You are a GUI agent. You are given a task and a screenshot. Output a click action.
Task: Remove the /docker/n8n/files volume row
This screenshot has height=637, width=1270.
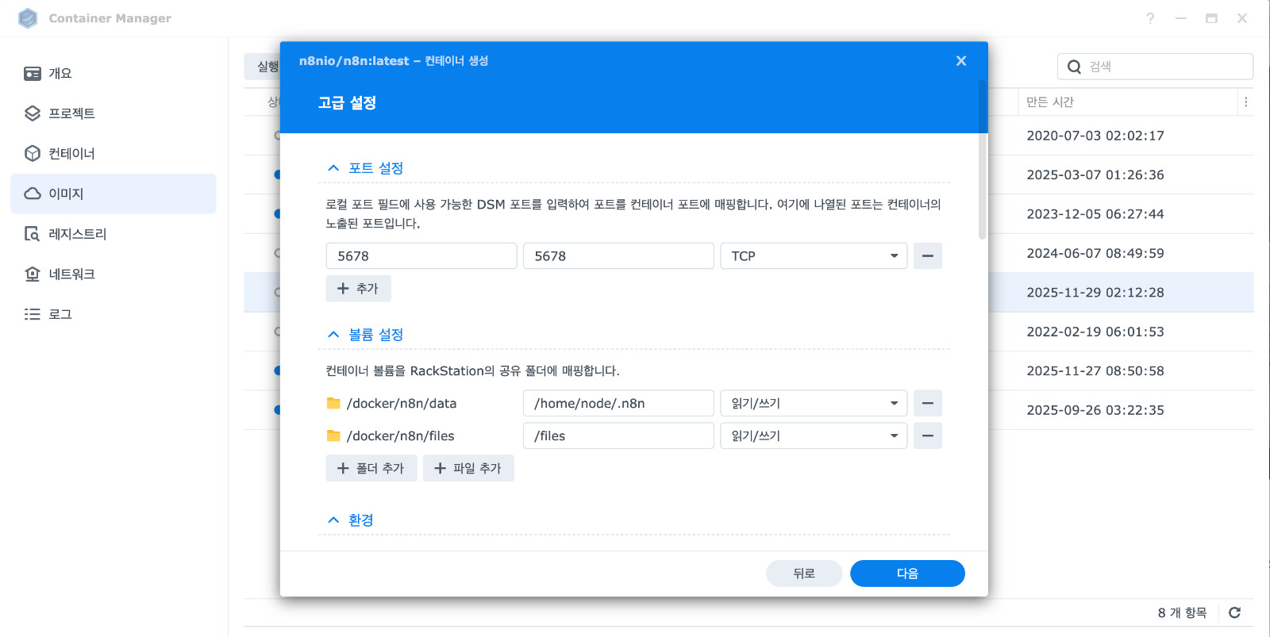928,436
